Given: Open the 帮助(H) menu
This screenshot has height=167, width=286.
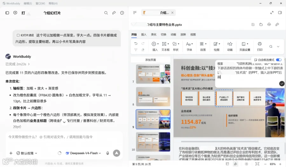Looking at the screenshot, I should (x=53, y=3).
